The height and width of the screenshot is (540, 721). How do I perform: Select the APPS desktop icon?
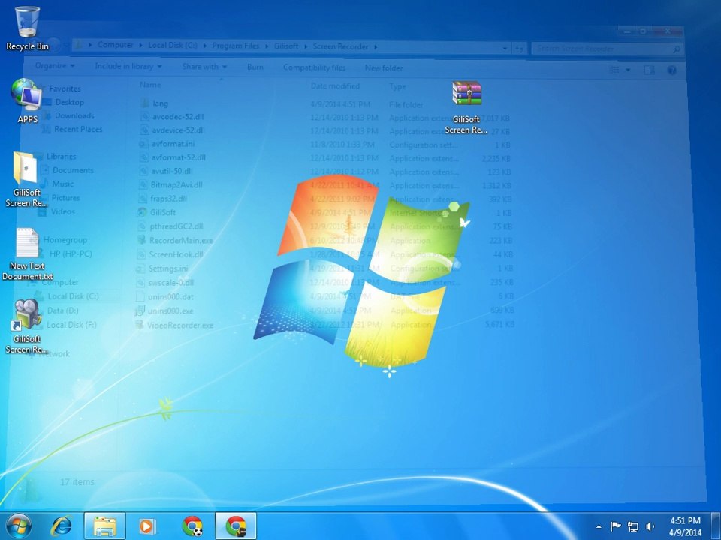tap(27, 100)
